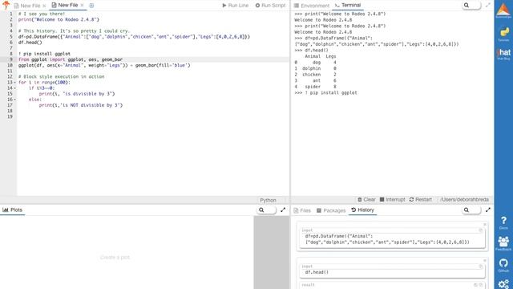Collapse the for loop fold at line 13
This screenshot has width=513, height=289.
[x=14, y=82]
